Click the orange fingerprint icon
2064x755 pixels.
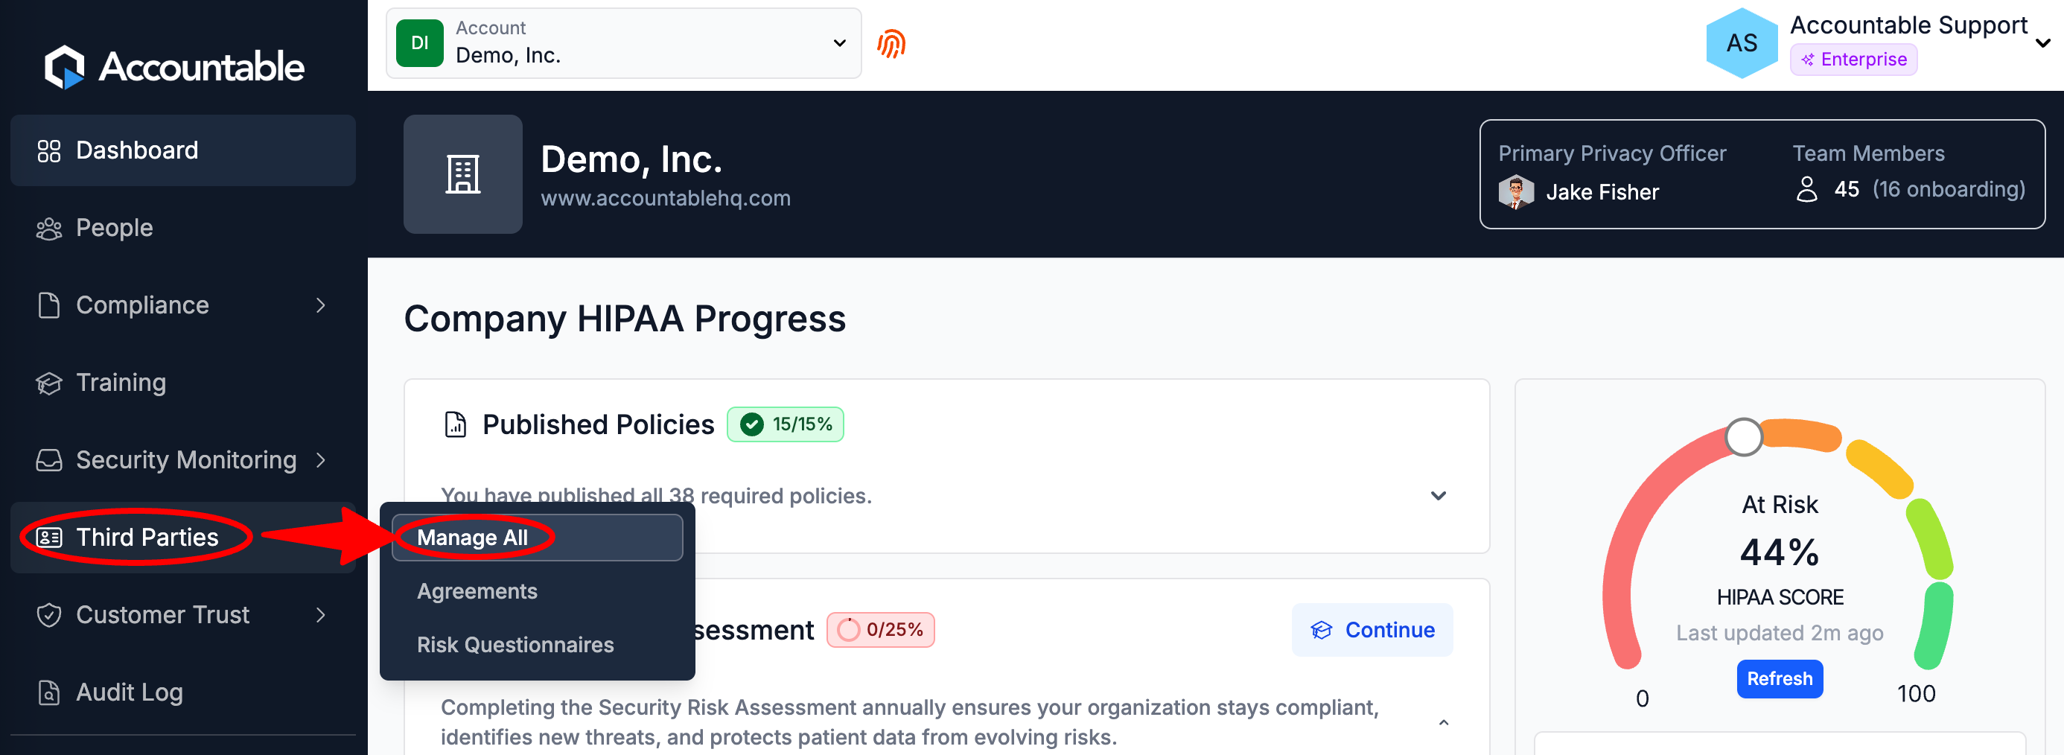tap(891, 43)
